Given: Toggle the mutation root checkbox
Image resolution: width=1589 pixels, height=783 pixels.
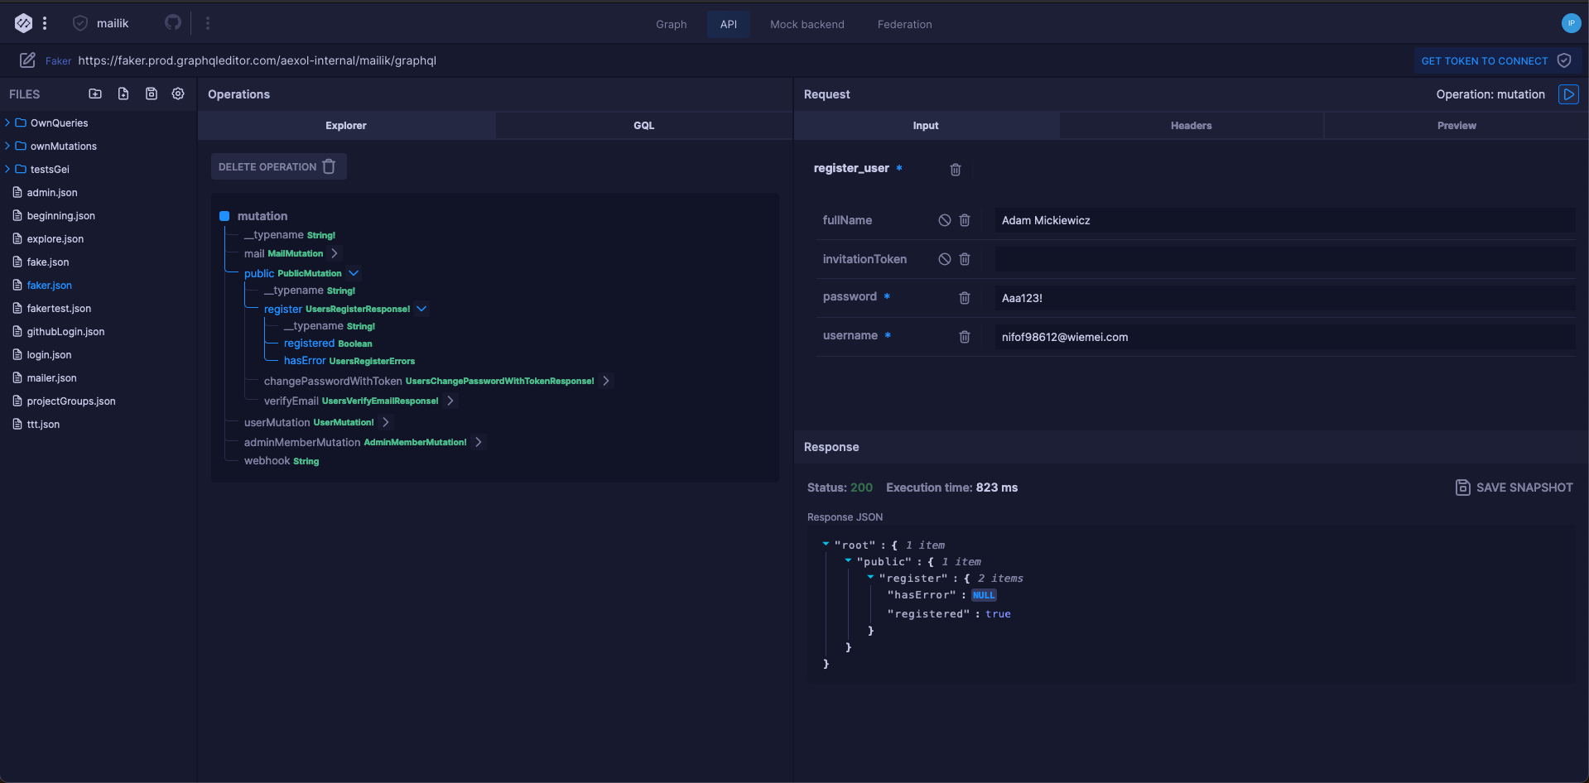Looking at the screenshot, I should [x=224, y=216].
